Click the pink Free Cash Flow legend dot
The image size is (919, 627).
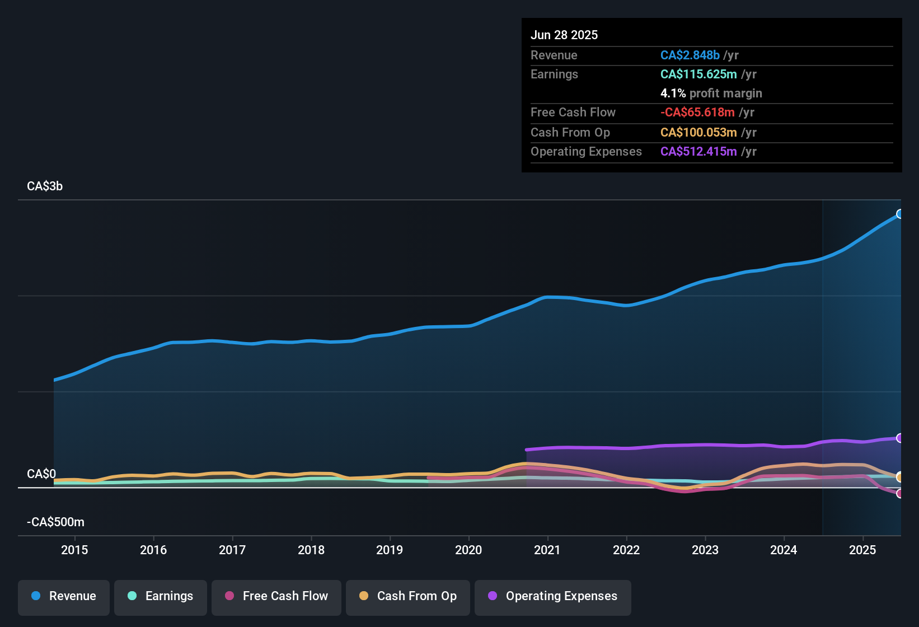pos(229,597)
